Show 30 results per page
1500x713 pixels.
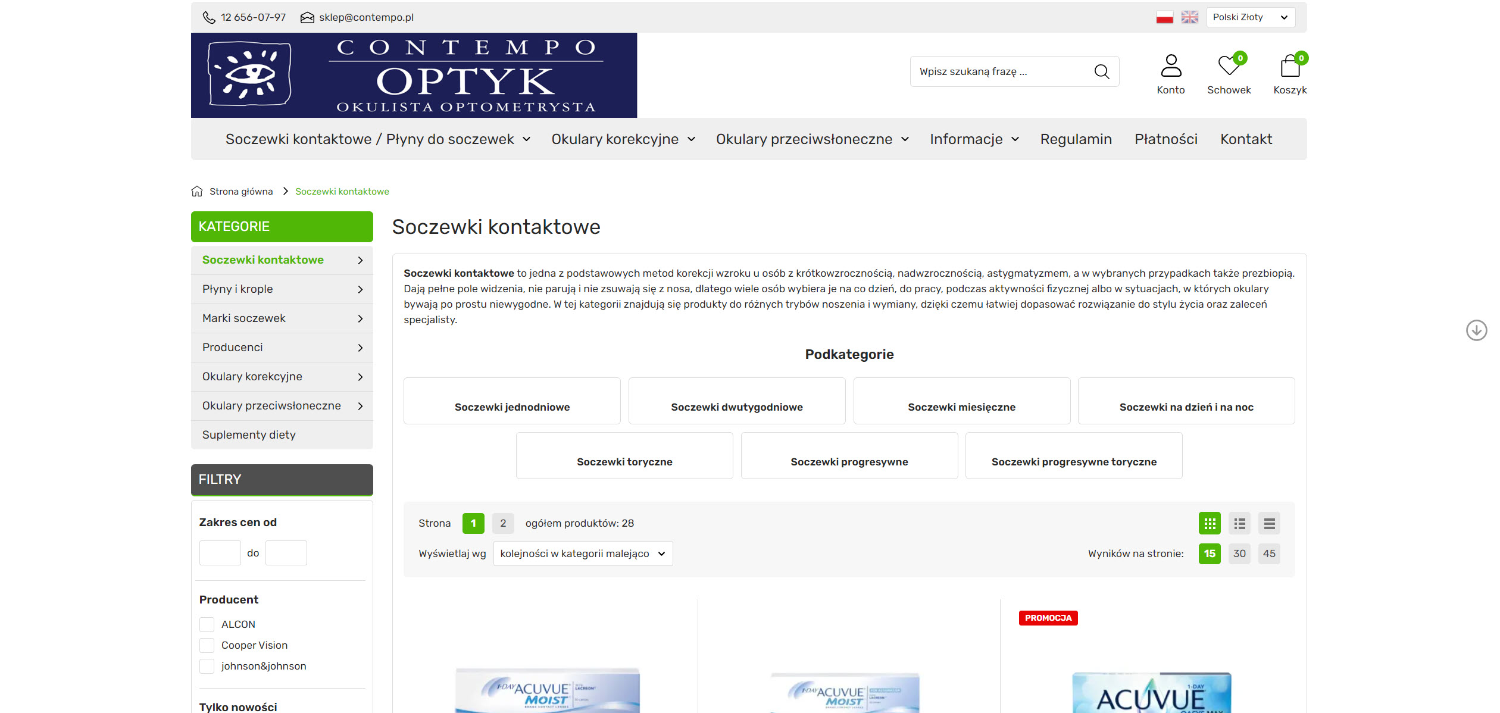(x=1239, y=553)
